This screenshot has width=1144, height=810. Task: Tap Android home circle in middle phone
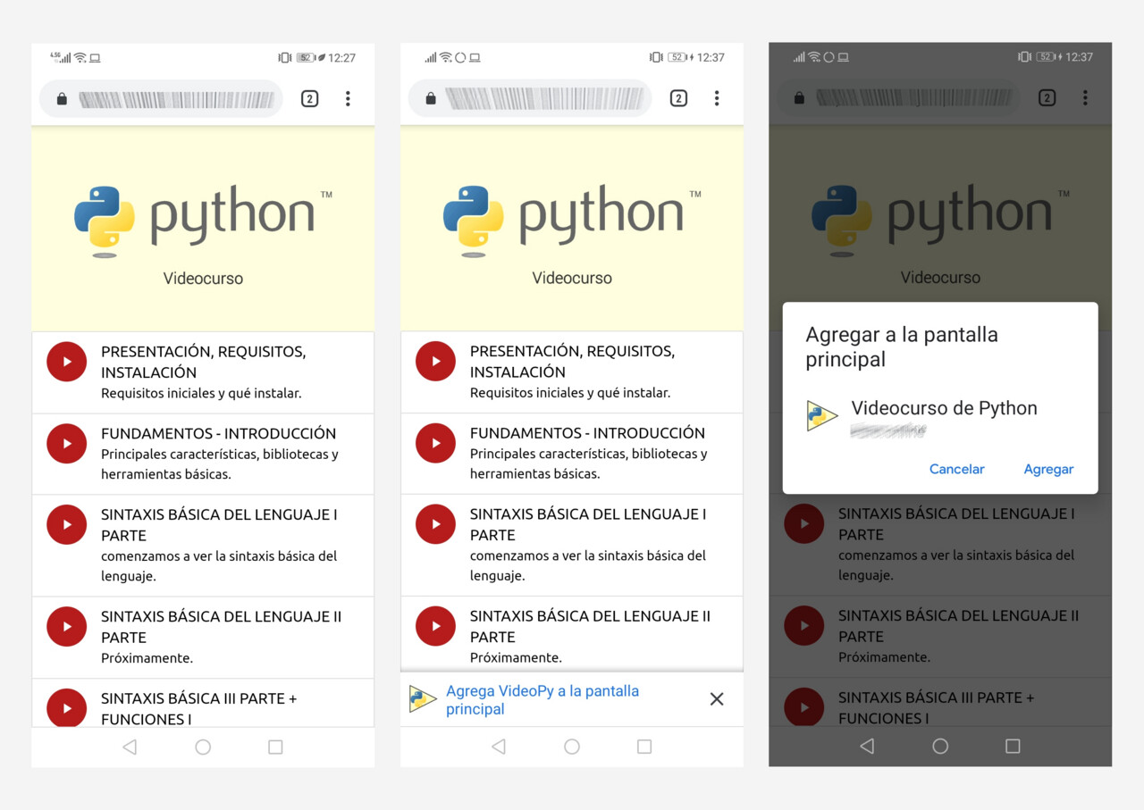click(x=572, y=747)
